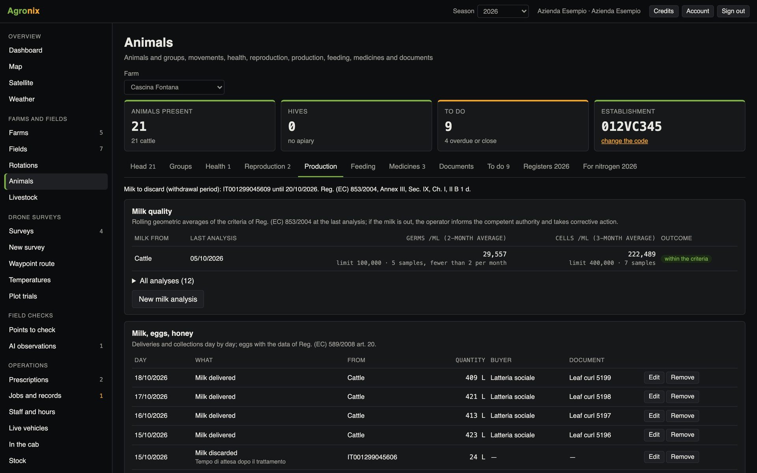This screenshot has height=473, width=757.
Task: Go to Livestock in the sidebar
Action: [56, 197]
